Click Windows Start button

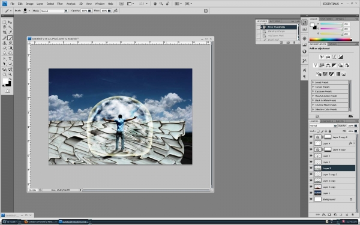(x=10, y=222)
